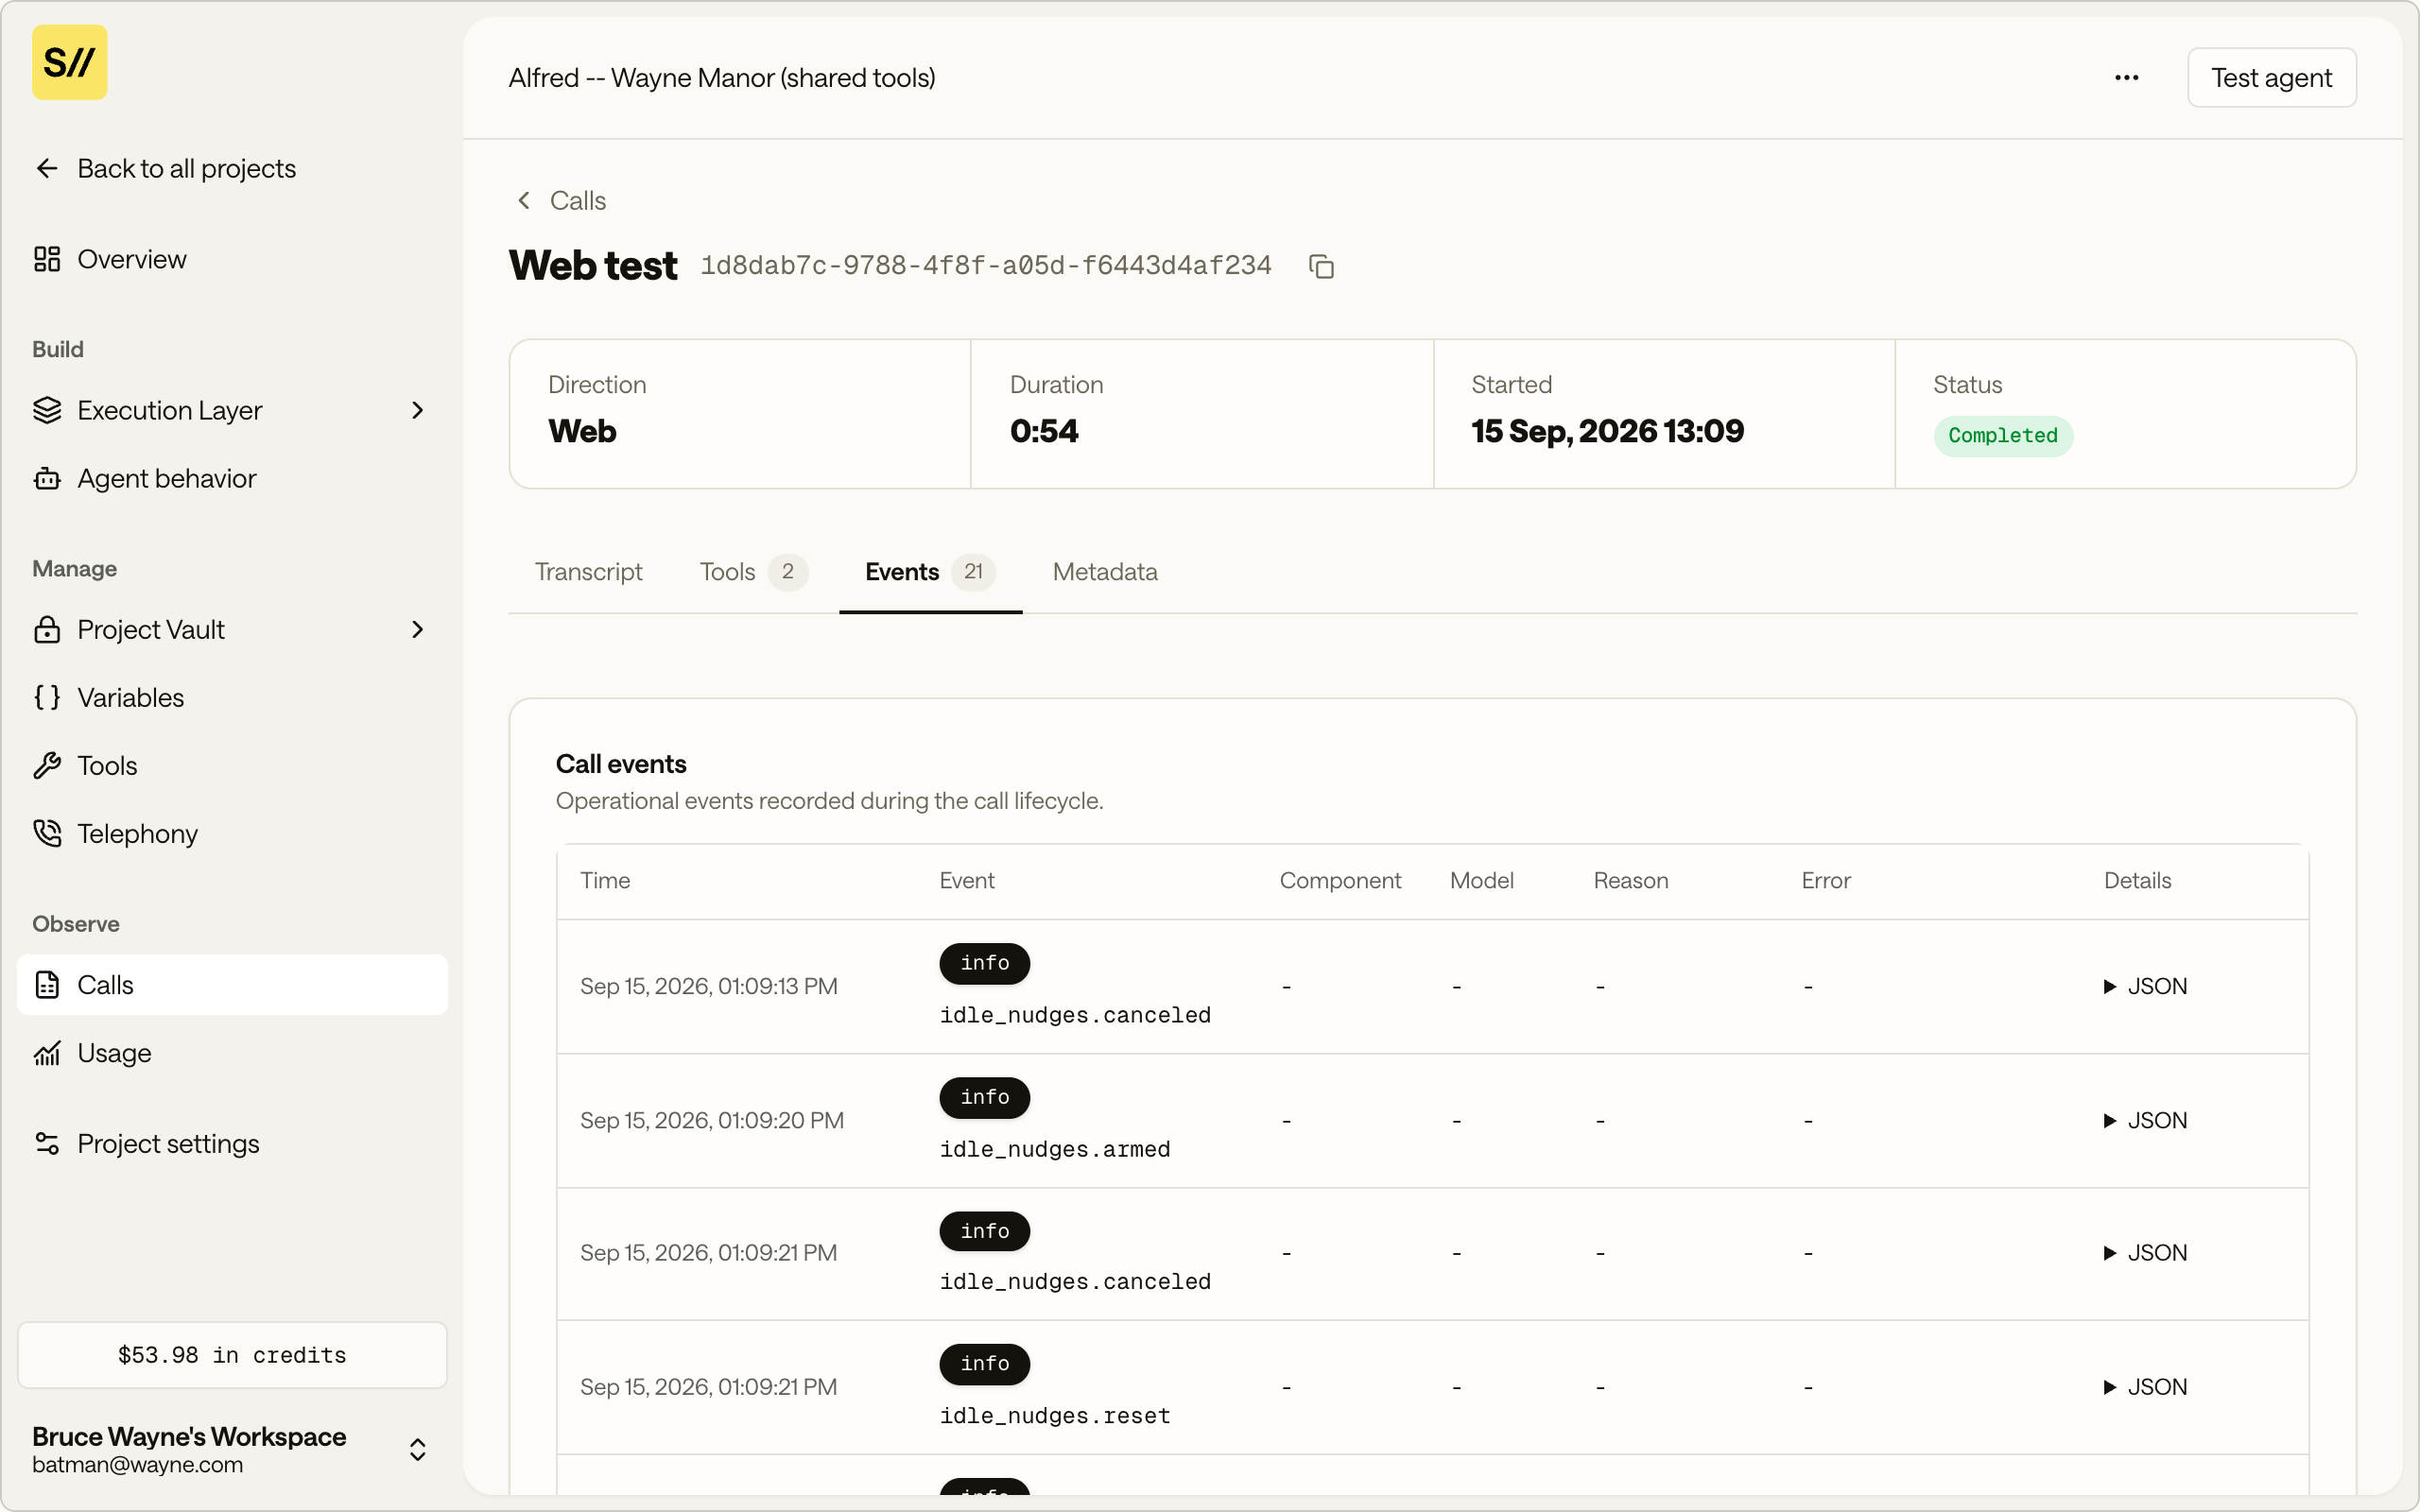Click the Overview grid icon
The image size is (2420, 1512).
[47, 259]
